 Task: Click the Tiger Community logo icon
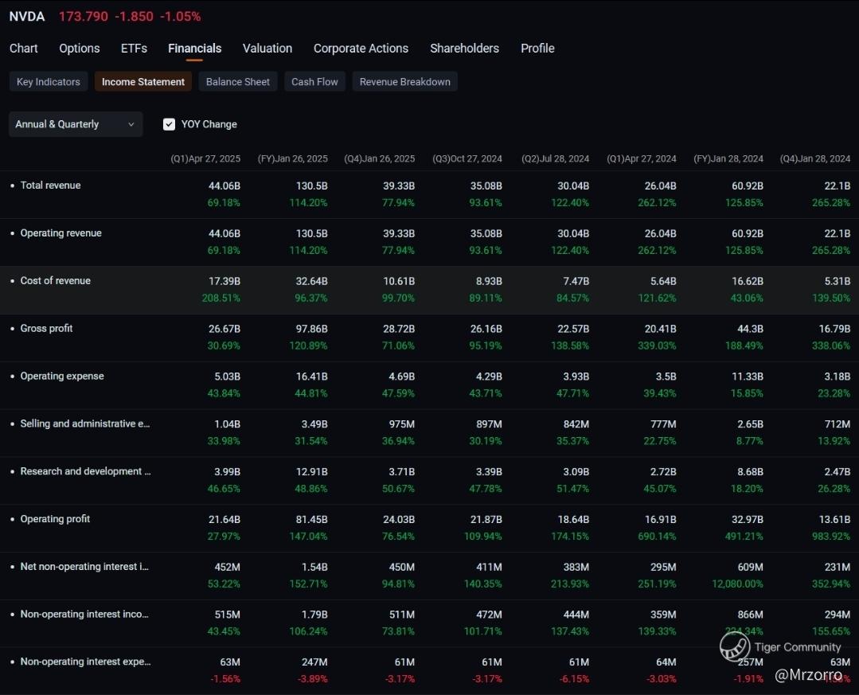pos(735,646)
